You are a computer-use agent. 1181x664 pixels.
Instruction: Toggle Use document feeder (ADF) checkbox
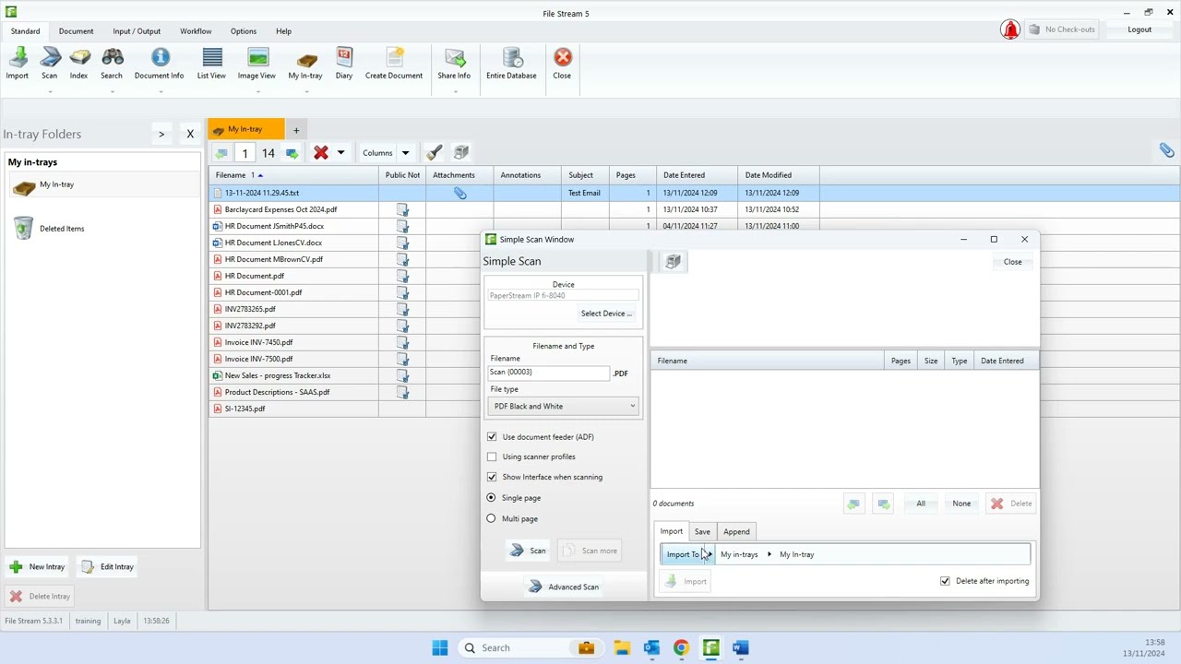coord(492,437)
